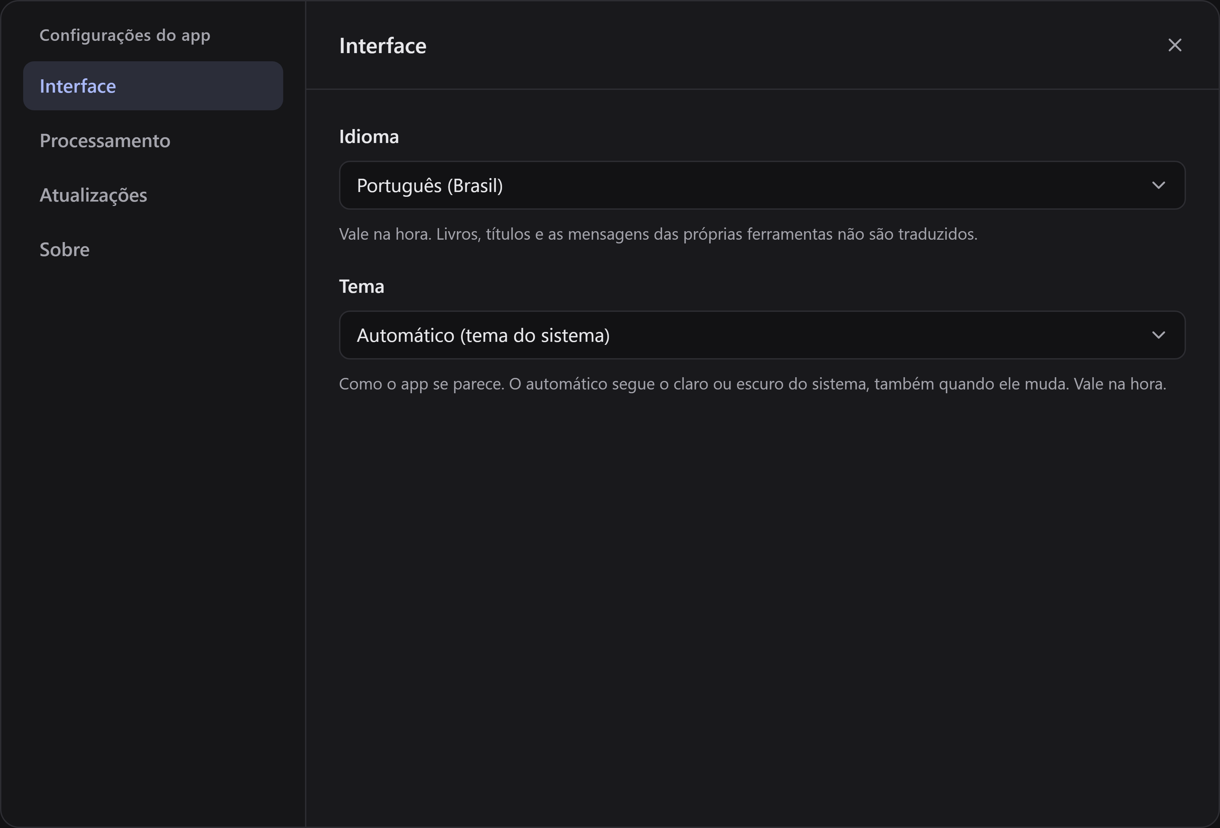Click the description starting 'Como o app se parece'

click(x=752, y=384)
